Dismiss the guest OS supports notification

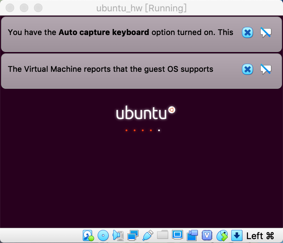(x=247, y=69)
